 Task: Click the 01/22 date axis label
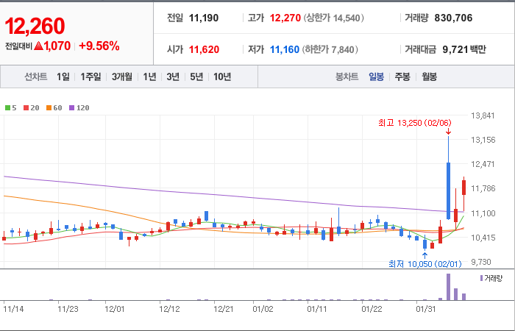(x=372, y=310)
